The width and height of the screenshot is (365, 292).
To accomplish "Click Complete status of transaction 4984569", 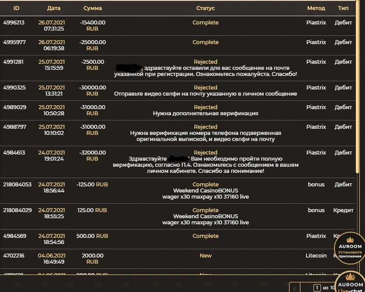I will [206, 236].
